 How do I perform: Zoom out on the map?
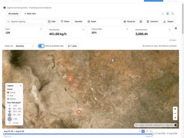point(175,114)
